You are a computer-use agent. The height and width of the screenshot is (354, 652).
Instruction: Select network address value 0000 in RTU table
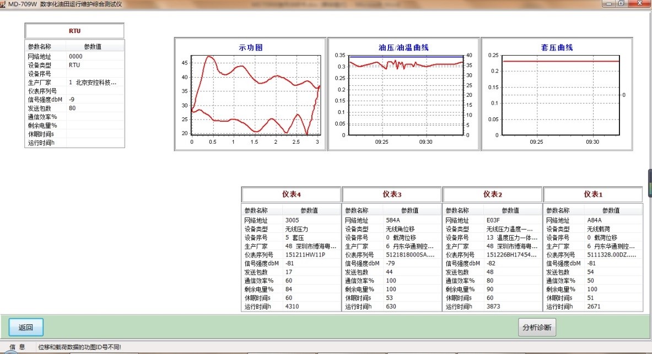point(76,56)
